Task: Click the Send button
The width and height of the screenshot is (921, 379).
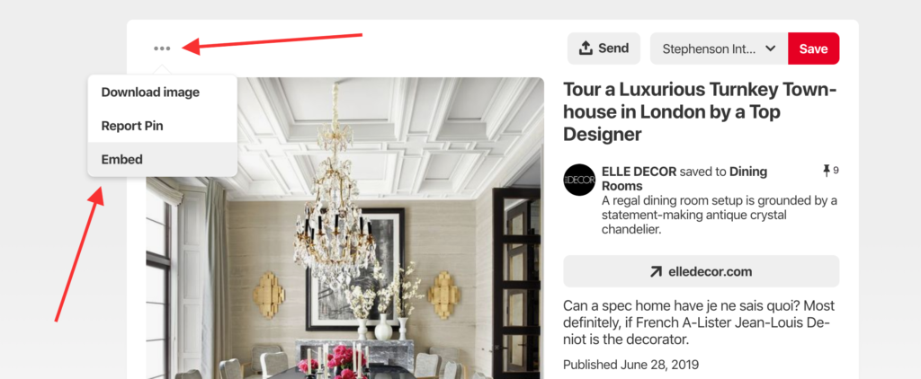Action: pos(604,48)
